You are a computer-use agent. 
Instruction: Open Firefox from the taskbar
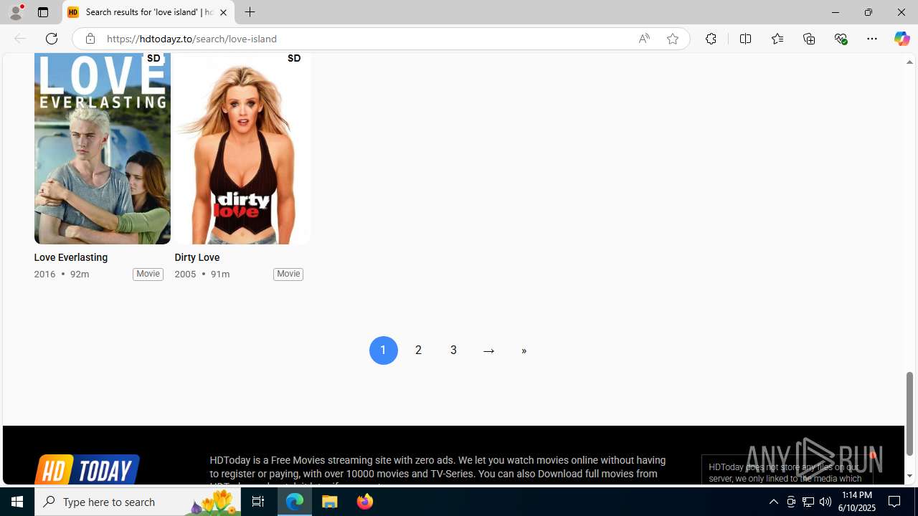point(364,502)
